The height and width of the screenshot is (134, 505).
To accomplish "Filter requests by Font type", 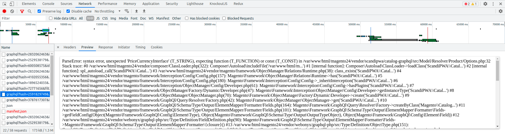I will click(x=134, y=18).
